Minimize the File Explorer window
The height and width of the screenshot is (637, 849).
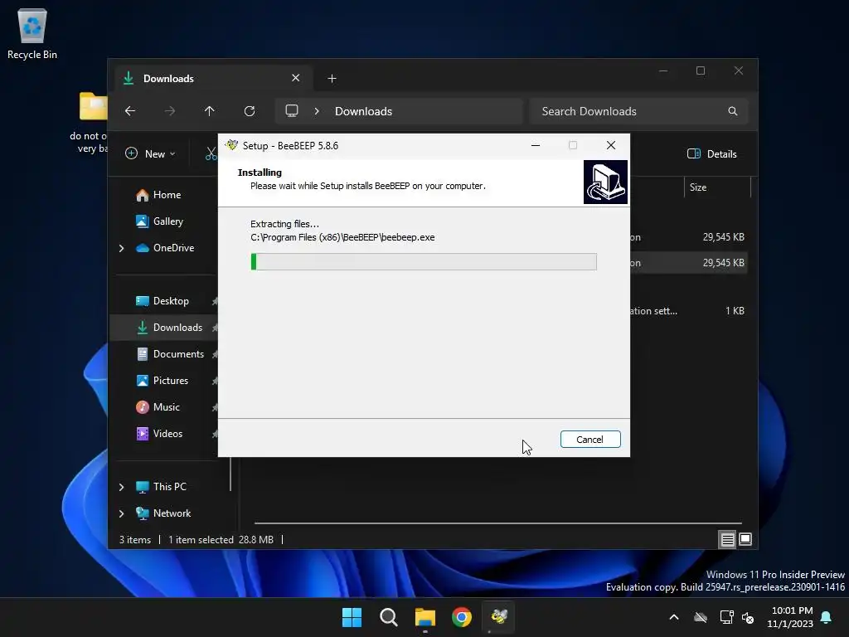pos(663,71)
